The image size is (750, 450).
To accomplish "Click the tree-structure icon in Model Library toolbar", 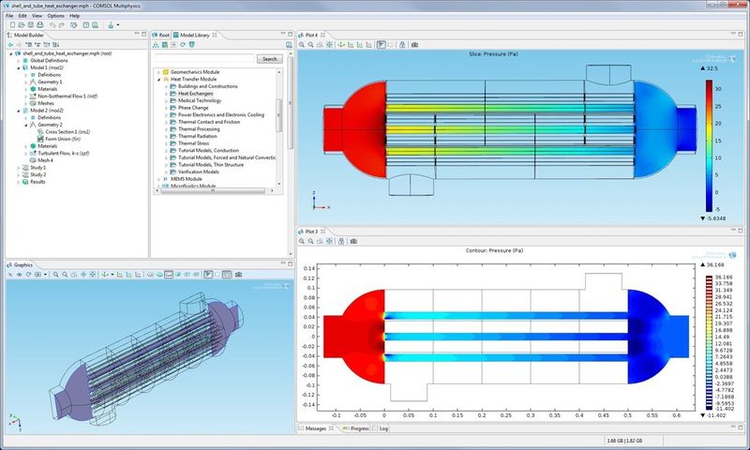I will coord(156,44).
